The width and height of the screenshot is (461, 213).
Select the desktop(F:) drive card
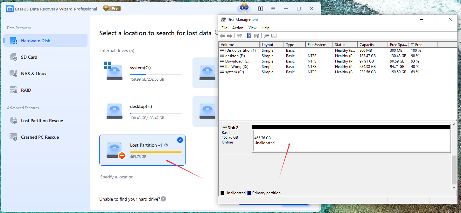click(143, 111)
